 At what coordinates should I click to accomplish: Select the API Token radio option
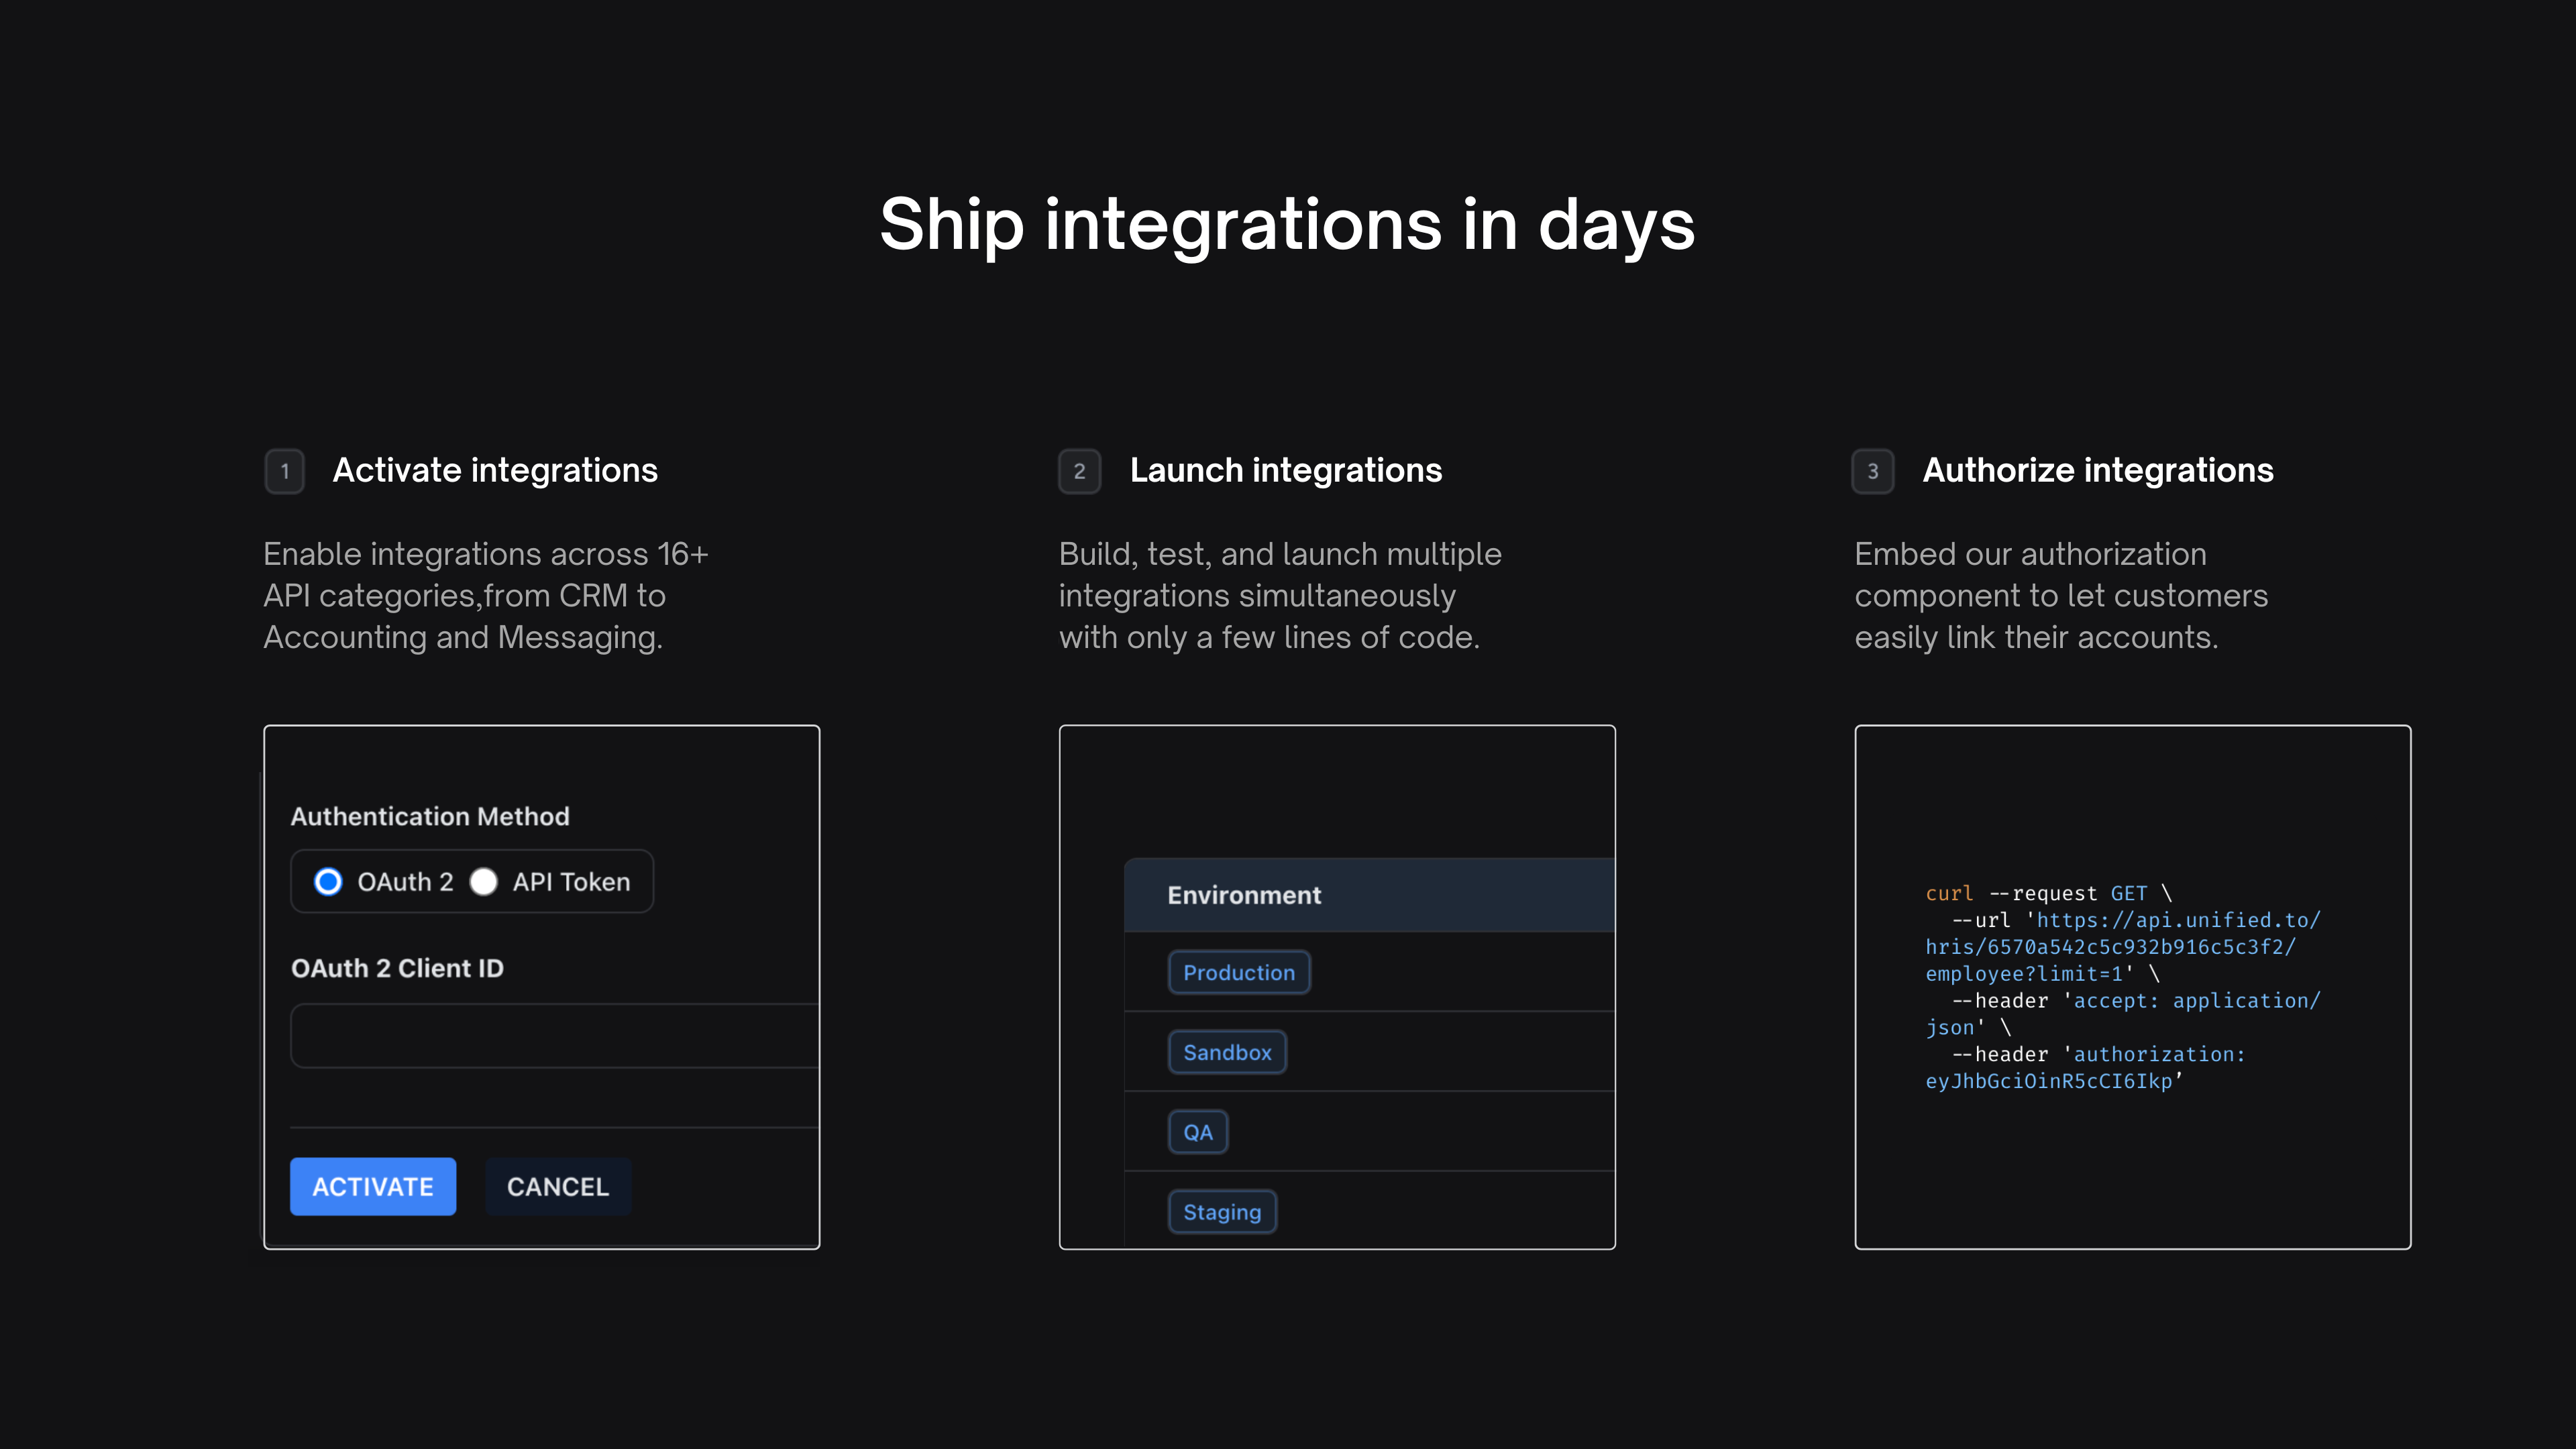click(x=484, y=881)
